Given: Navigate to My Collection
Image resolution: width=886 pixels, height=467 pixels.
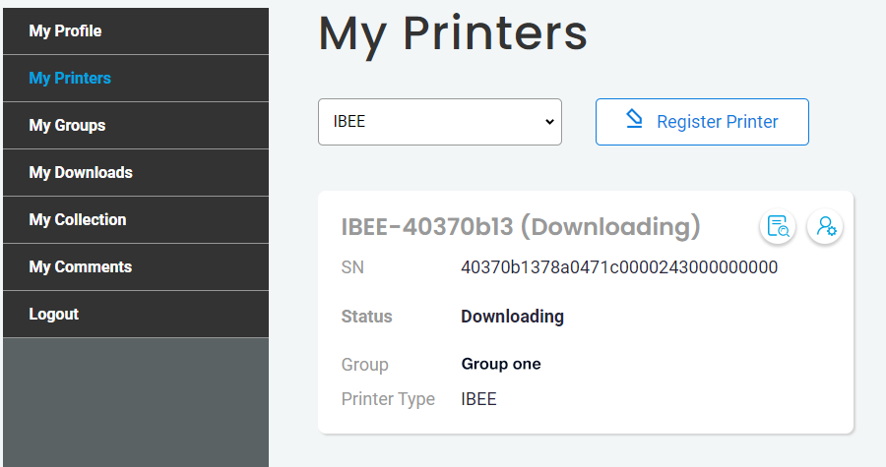Looking at the screenshot, I should (78, 220).
